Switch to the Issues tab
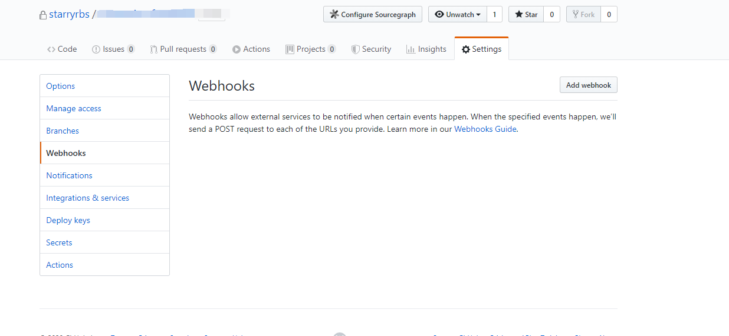This screenshot has width=729, height=336. (x=113, y=49)
